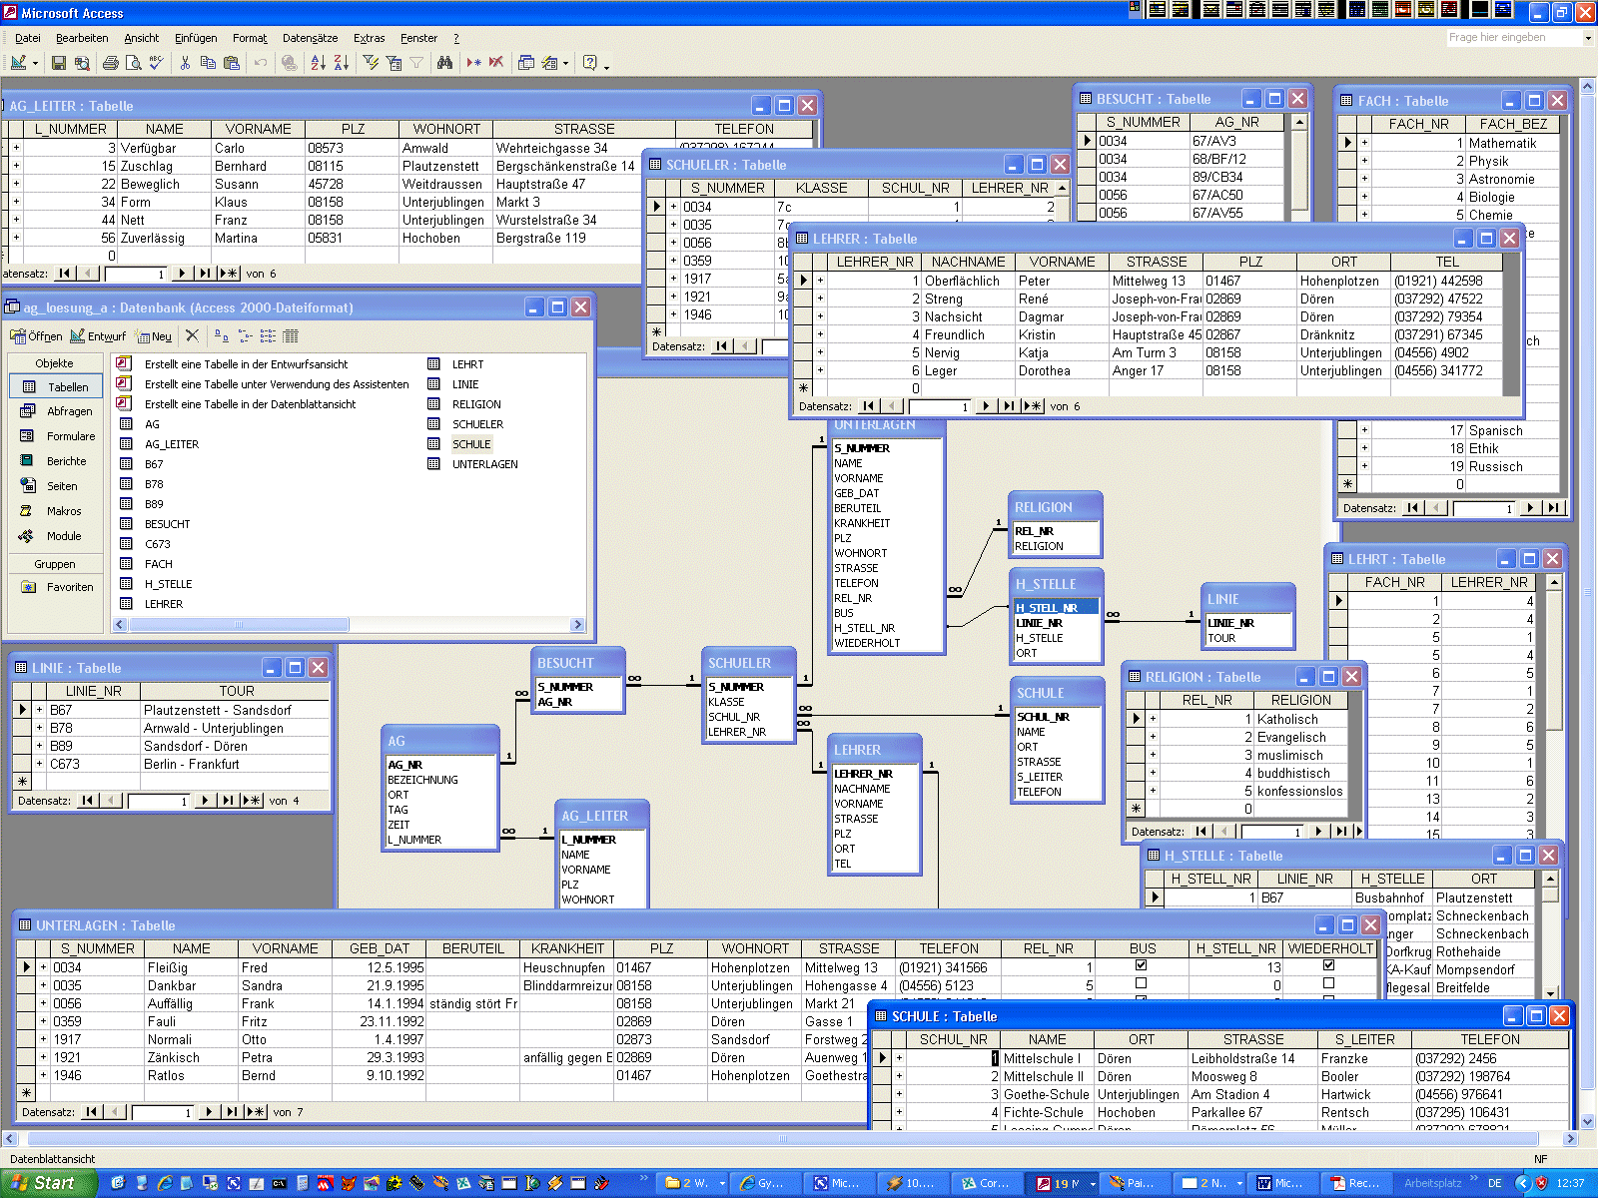Click the Save icon in main toolbar
The height and width of the screenshot is (1198, 1598).
point(59,63)
